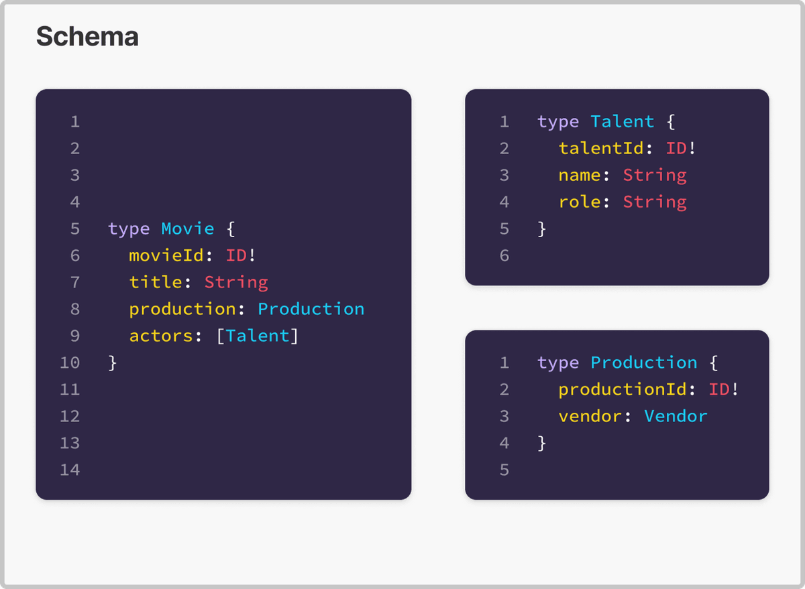Click the Talent type name

point(623,121)
